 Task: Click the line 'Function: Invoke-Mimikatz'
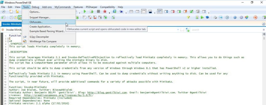28,87
